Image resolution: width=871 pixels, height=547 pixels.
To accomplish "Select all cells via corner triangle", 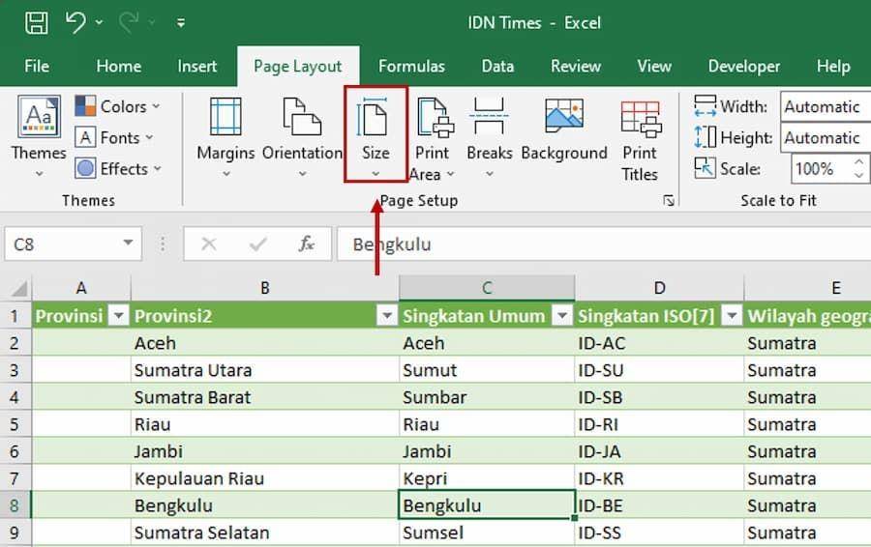I will 19,288.
